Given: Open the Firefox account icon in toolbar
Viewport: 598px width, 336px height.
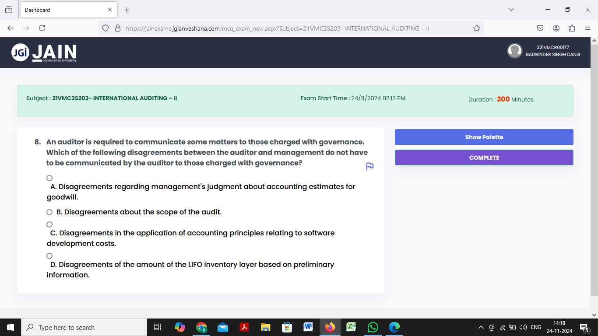Looking at the screenshot, I should tap(556, 28).
